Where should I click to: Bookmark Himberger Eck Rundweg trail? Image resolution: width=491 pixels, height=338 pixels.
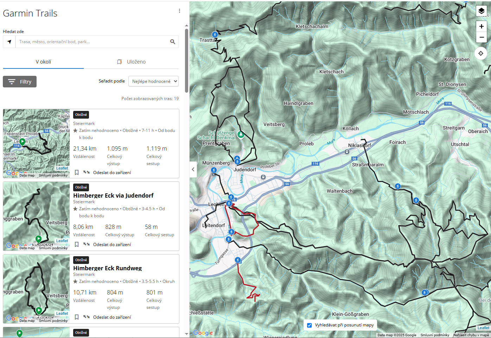coord(77,317)
